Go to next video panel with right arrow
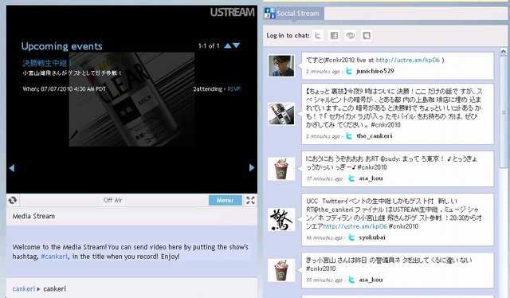This screenshot has height=298, width=510. pyautogui.click(x=252, y=167)
